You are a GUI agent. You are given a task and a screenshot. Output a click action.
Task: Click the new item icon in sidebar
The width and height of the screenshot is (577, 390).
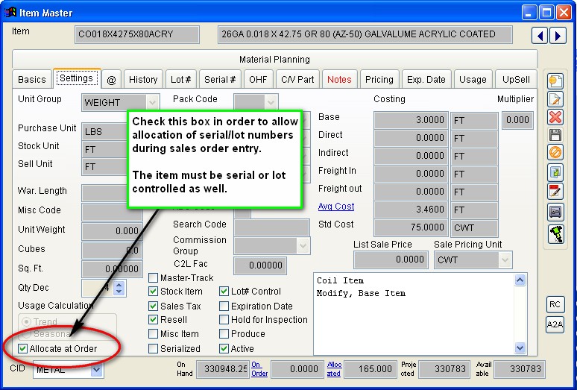pyautogui.click(x=555, y=81)
